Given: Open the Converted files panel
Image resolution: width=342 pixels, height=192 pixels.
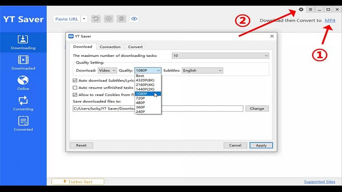Looking at the screenshot, I should (23, 124).
